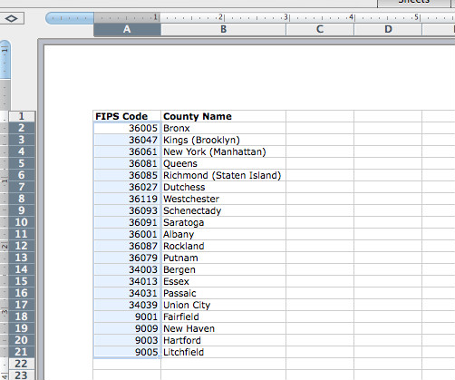Screen dimensions: 455x380
Task: Click cell with value 34003
Action: (127, 269)
